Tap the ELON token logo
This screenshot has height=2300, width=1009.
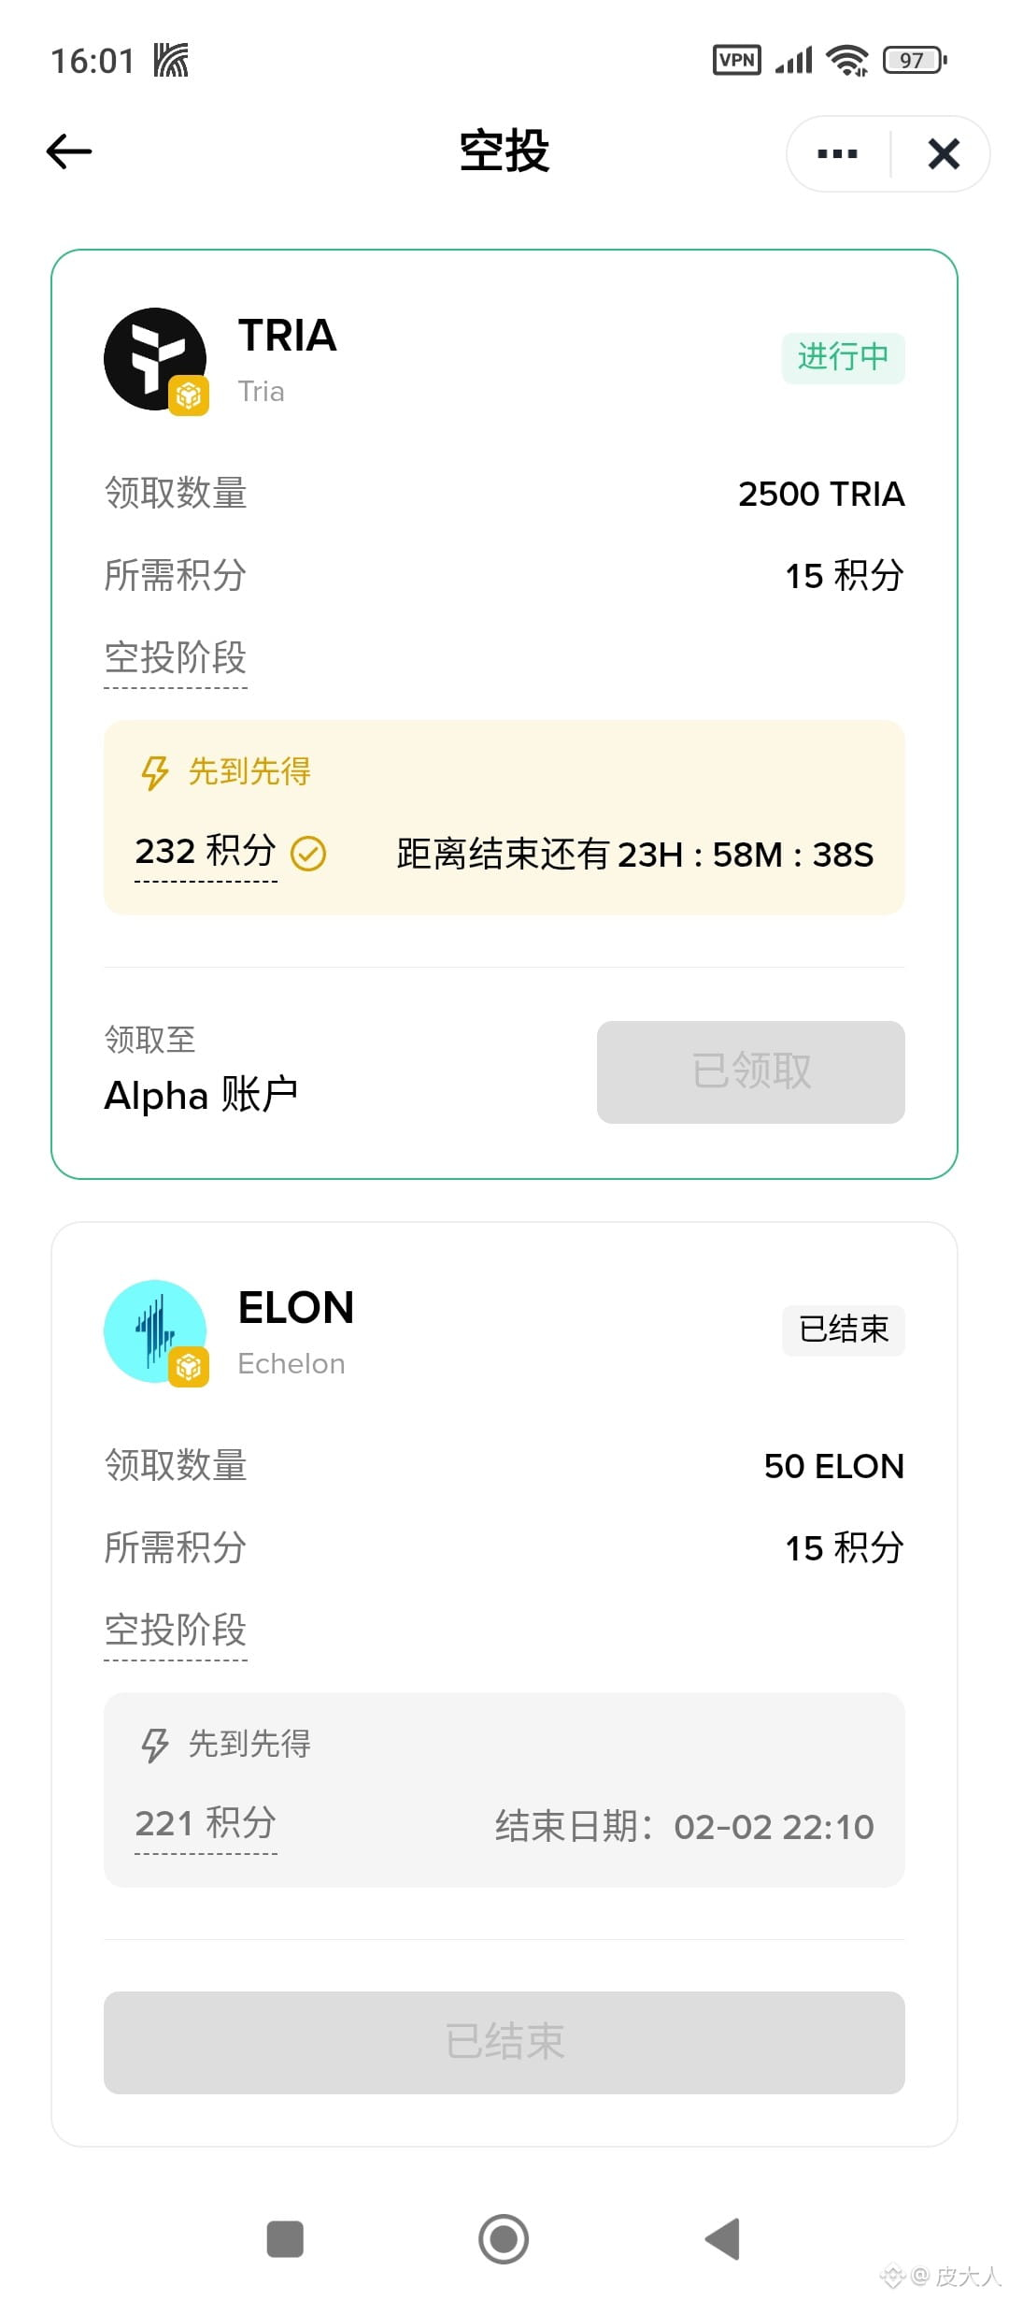[155, 1331]
